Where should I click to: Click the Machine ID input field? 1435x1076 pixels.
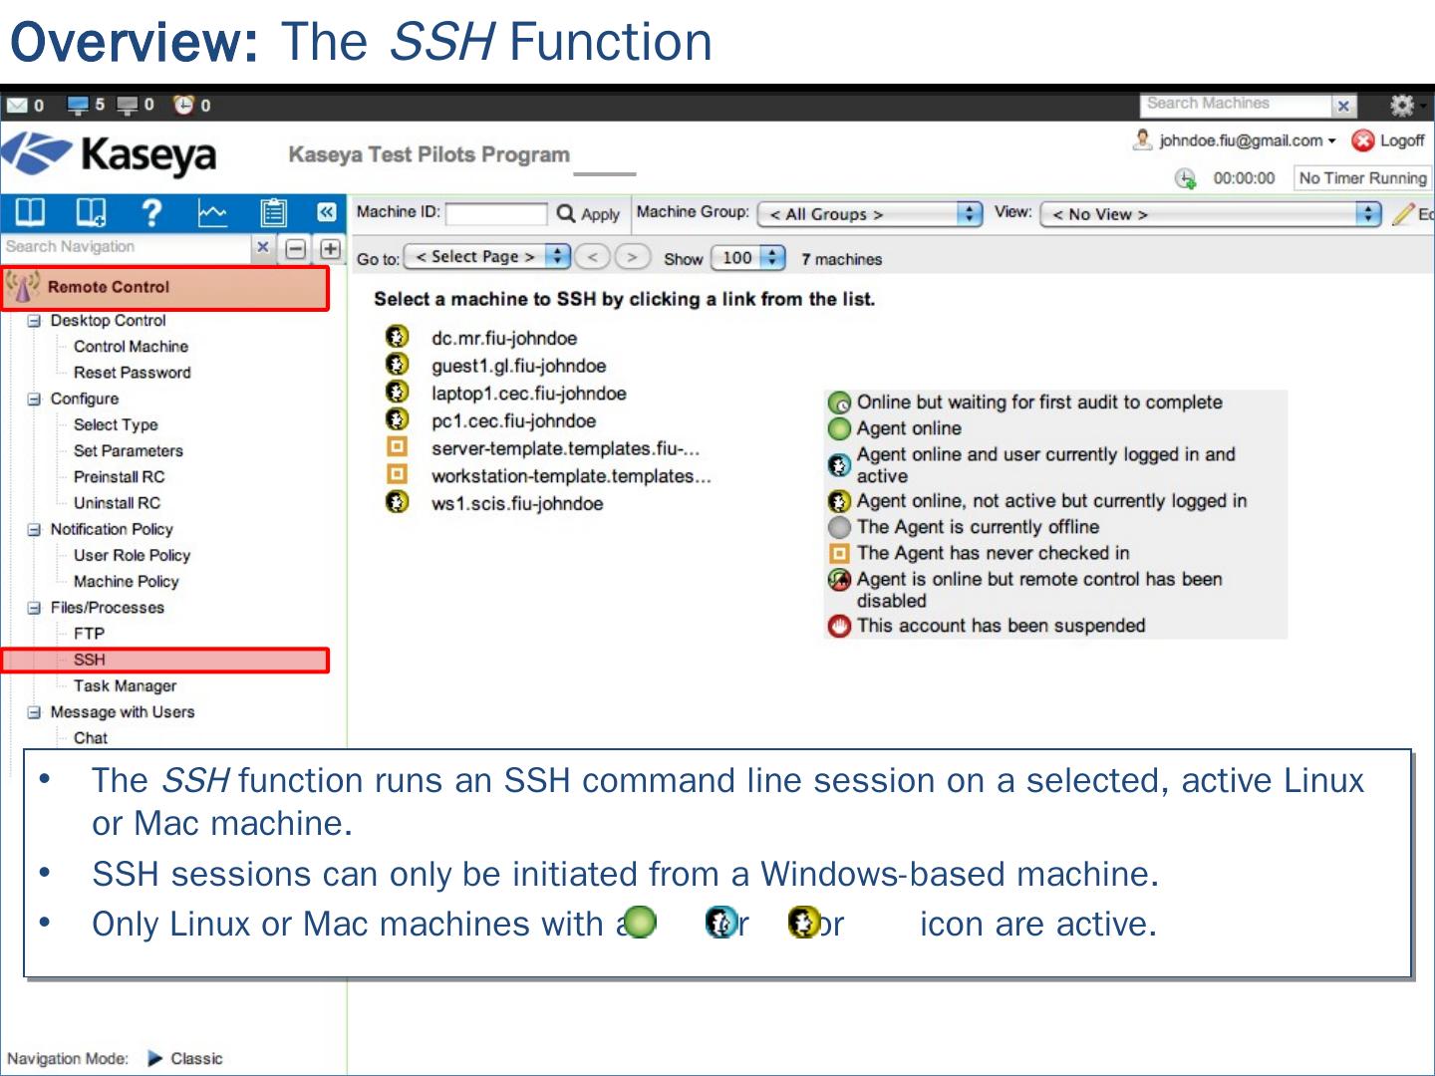[495, 213]
